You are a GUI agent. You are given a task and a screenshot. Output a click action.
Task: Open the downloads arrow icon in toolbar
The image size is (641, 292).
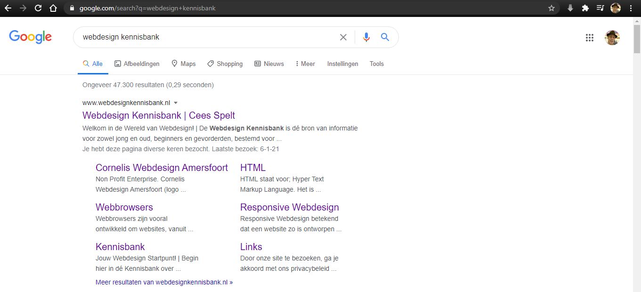click(570, 8)
